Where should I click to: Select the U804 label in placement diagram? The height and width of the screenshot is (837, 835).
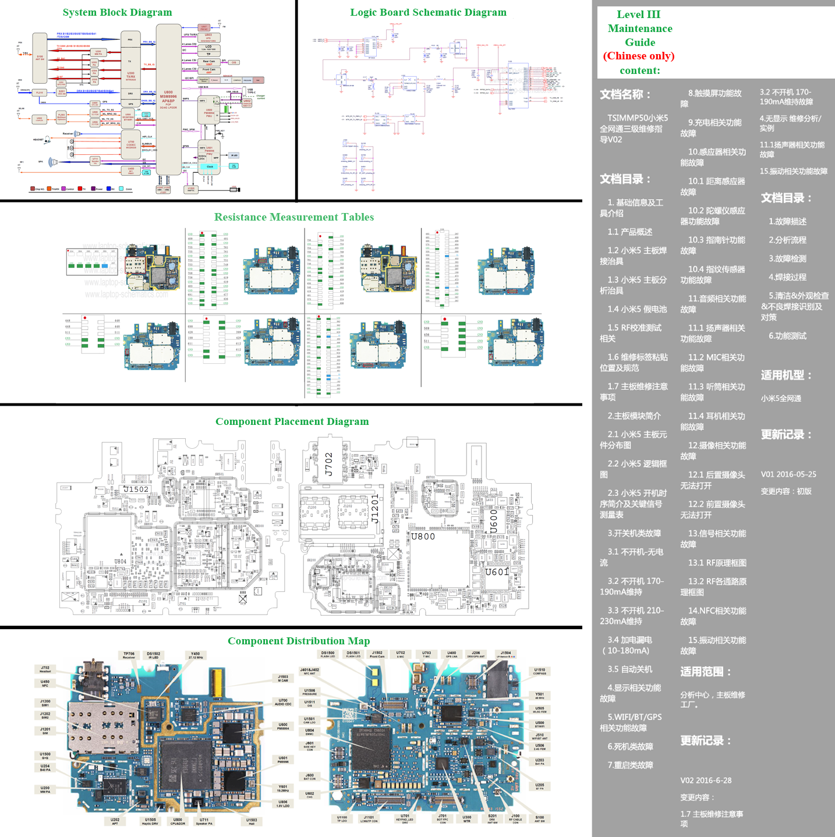pos(120,562)
